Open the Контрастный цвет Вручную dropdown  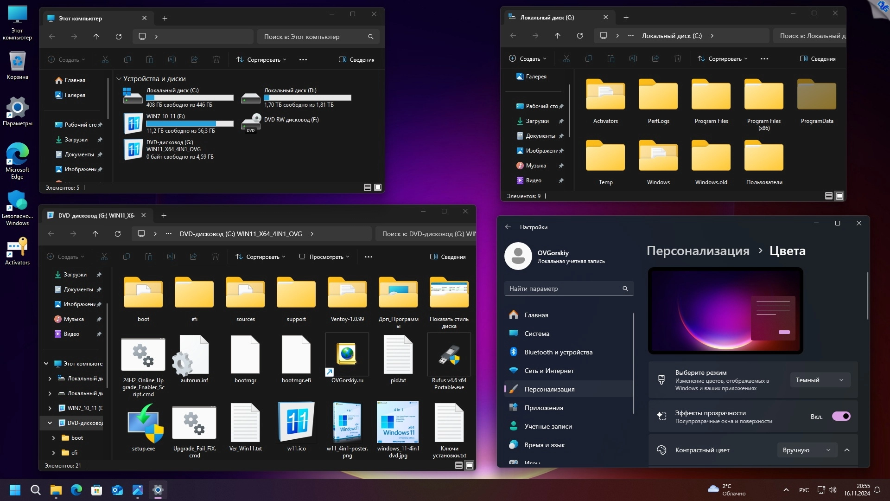[x=807, y=450]
